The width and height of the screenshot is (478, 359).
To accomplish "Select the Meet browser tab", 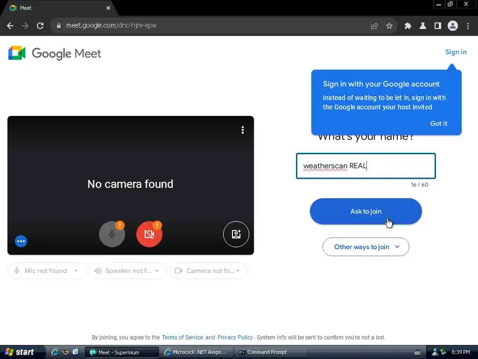I will pos(59,8).
